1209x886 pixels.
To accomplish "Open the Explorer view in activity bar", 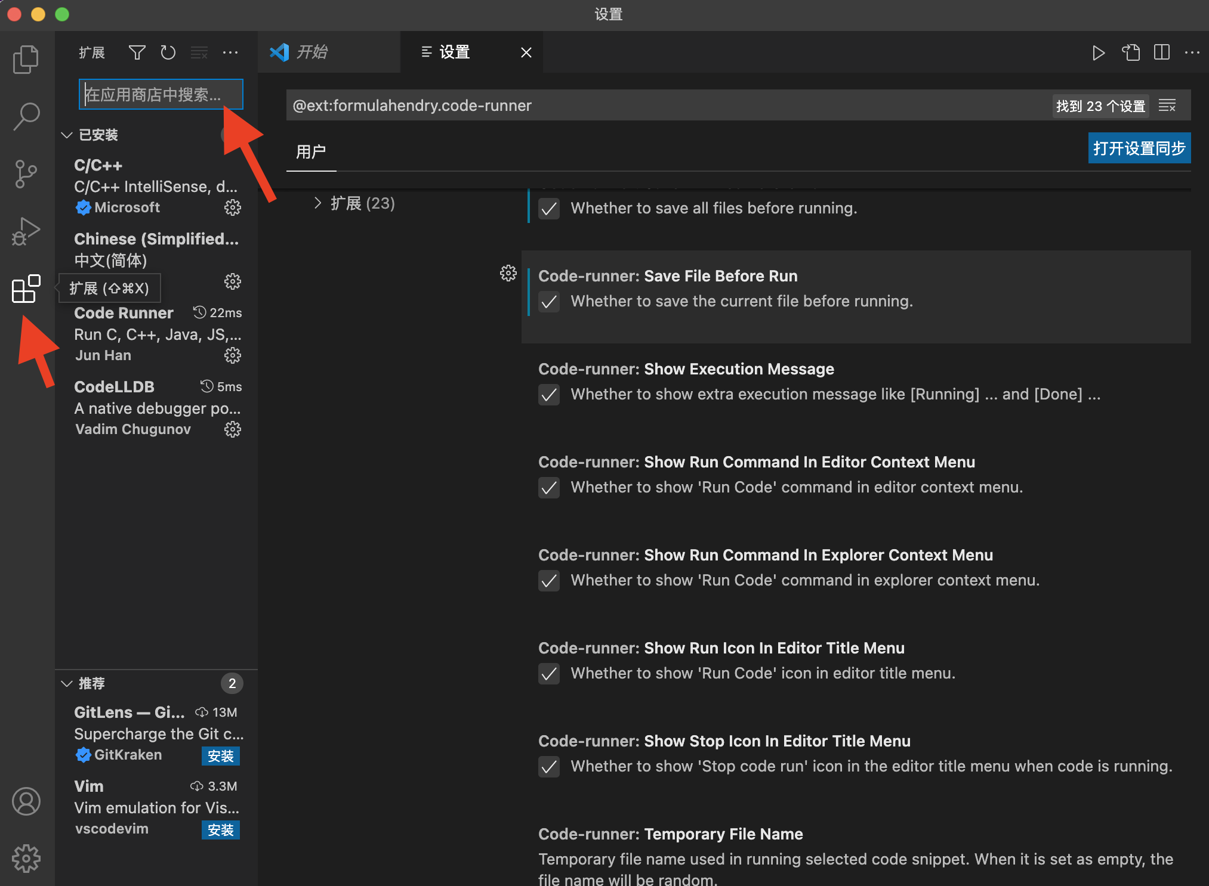I will point(26,59).
